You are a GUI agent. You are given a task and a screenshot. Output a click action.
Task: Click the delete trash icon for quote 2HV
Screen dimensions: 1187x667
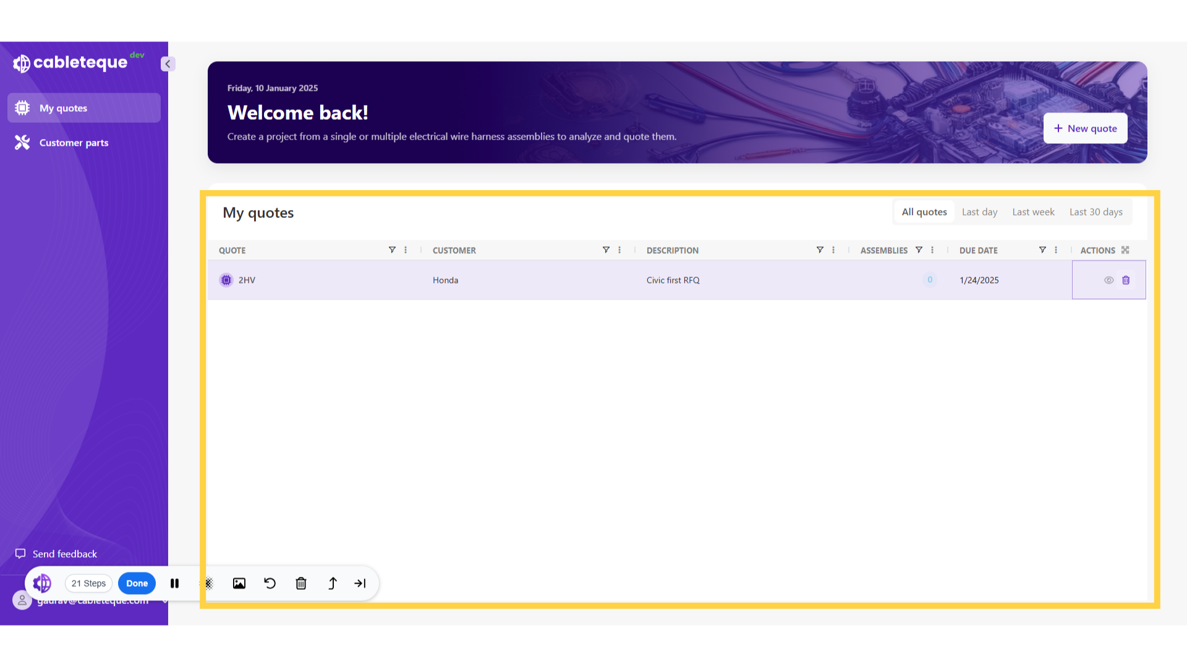[x=1126, y=280]
